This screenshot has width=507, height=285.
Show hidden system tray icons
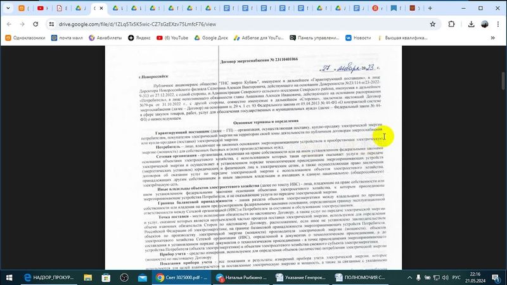point(409,277)
